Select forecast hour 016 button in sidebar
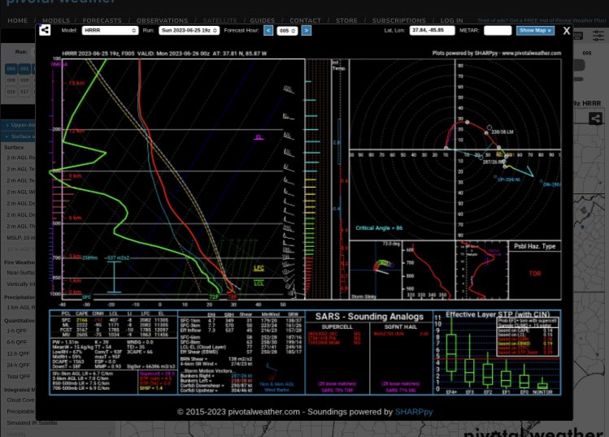 (11, 92)
